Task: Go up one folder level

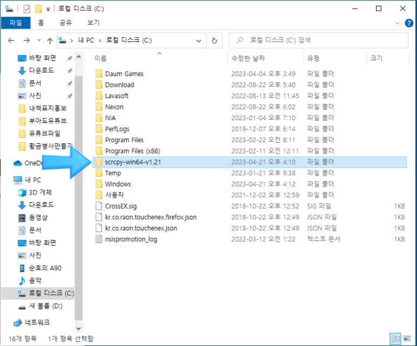Action: click(50, 40)
